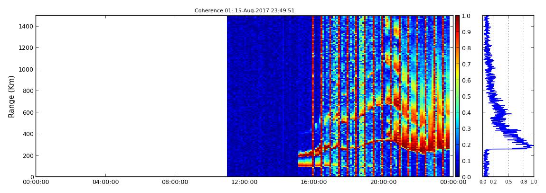Click the colorbar at the dark blue 0.0 level

click(x=457, y=175)
